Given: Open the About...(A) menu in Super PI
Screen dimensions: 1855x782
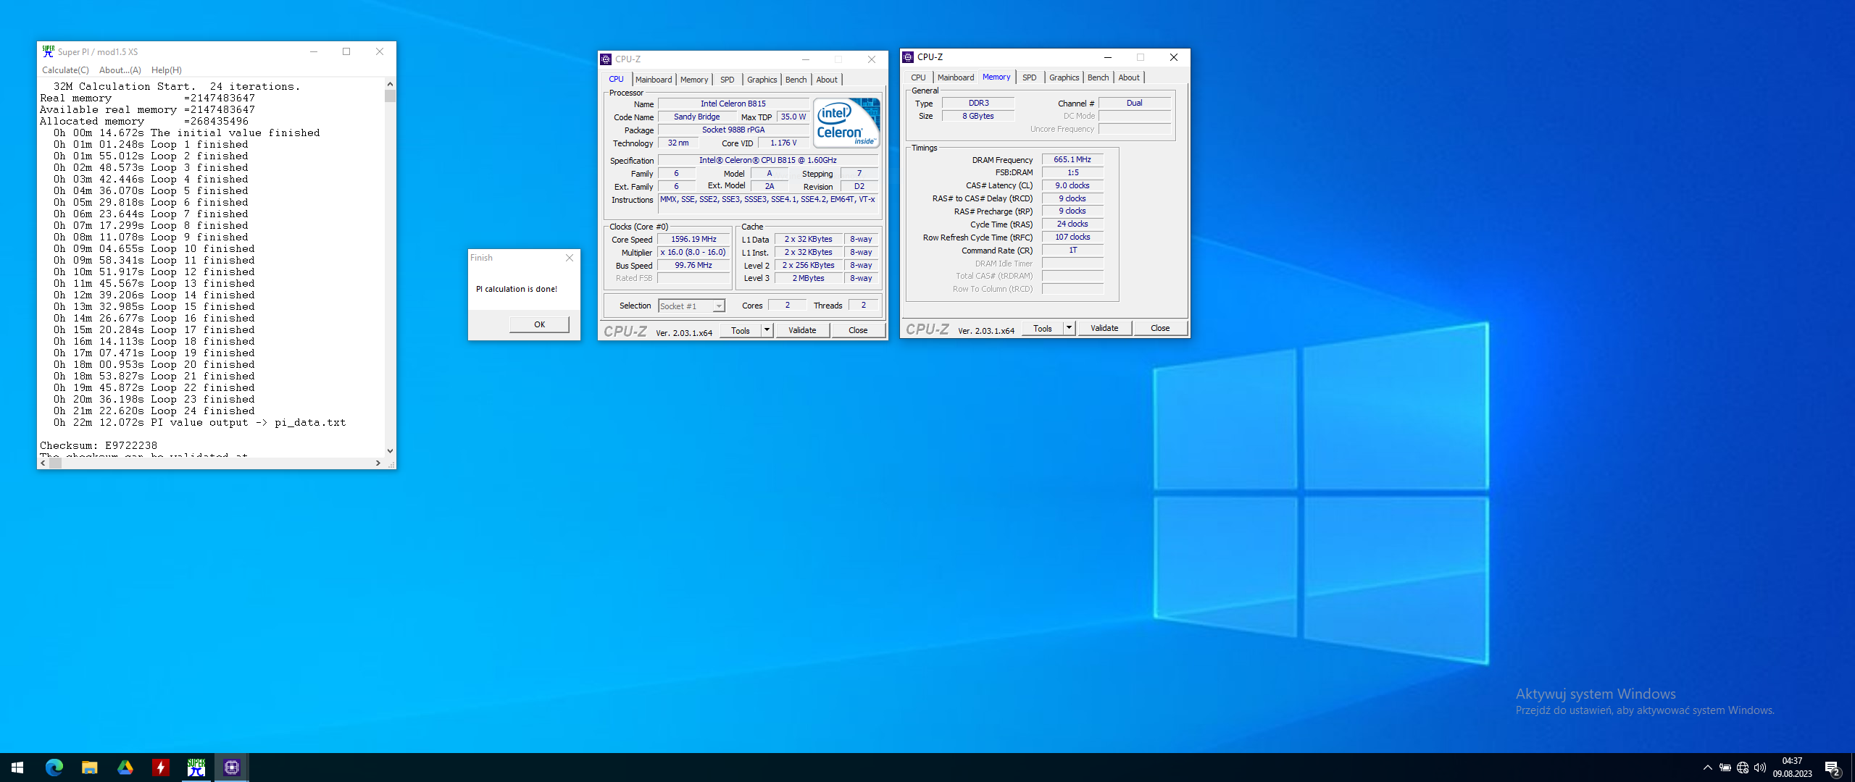Looking at the screenshot, I should (x=120, y=70).
